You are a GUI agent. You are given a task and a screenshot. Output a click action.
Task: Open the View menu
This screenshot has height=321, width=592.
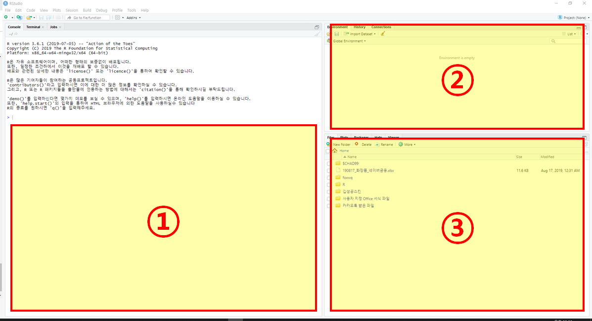tap(44, 10)
